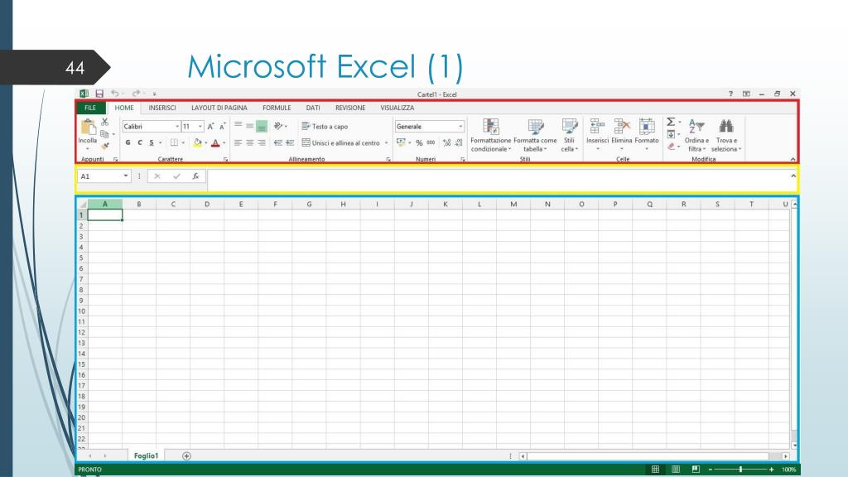Switch to the VISUALIZZA tab
This screenshot has width=848, height=477.
[x=397, y=108]
